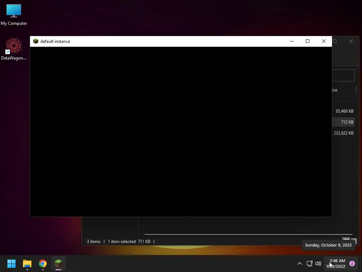Open the My Computer desktop icon

[14, 15]
